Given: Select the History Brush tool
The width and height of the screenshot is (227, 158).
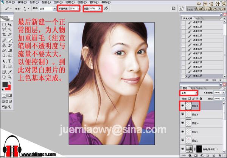Looking at the screenshot, I should click(x=9, y=46).
